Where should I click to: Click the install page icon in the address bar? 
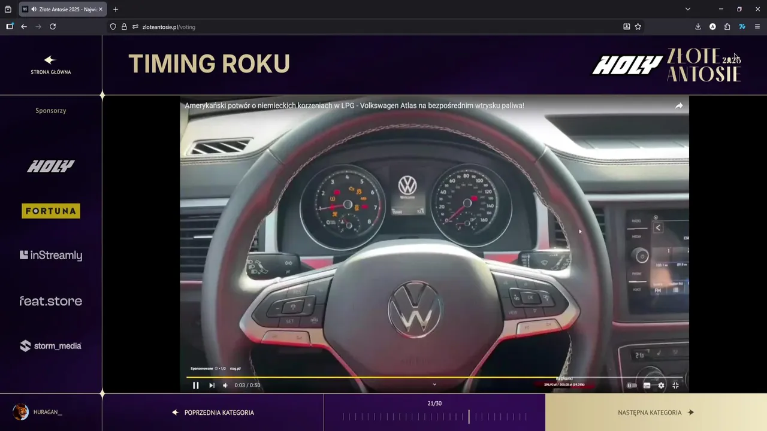click(x=627, y=26)
